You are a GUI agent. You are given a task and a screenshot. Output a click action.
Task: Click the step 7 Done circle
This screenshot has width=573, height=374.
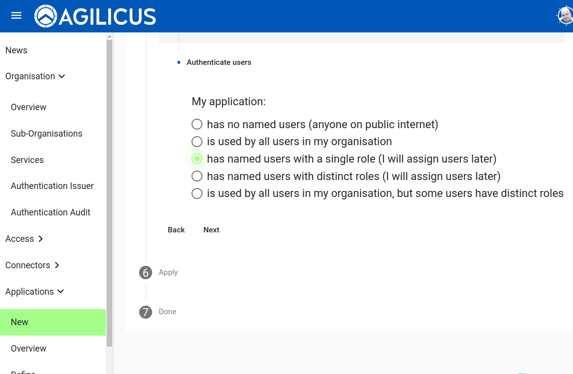[x=146, y=312]
